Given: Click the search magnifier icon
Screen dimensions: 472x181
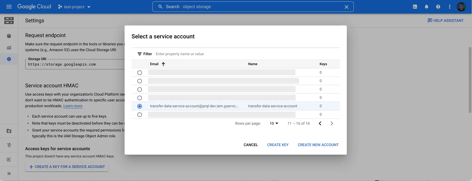Looking at the screenshot, I should pyautogui.click(x=160, y=6).
